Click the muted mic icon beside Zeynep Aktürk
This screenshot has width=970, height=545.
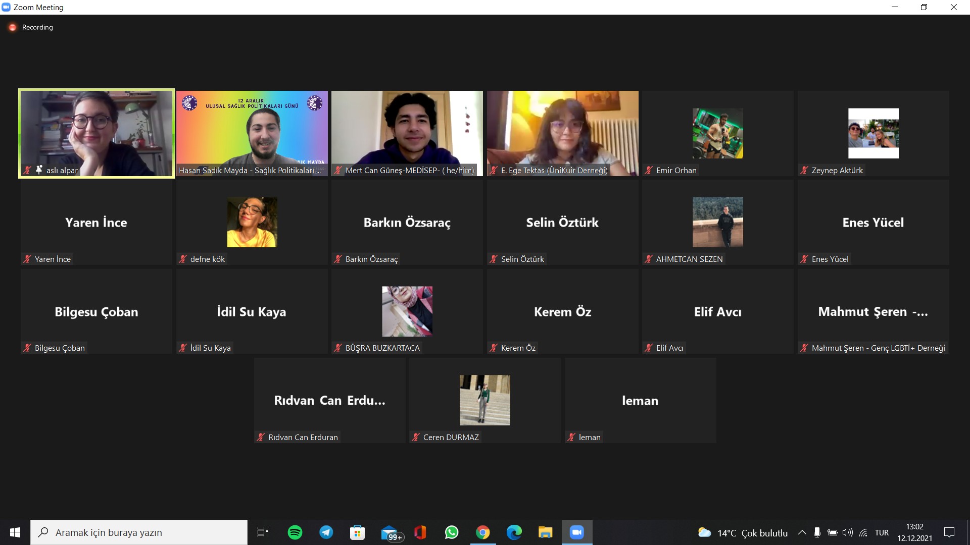804,171
